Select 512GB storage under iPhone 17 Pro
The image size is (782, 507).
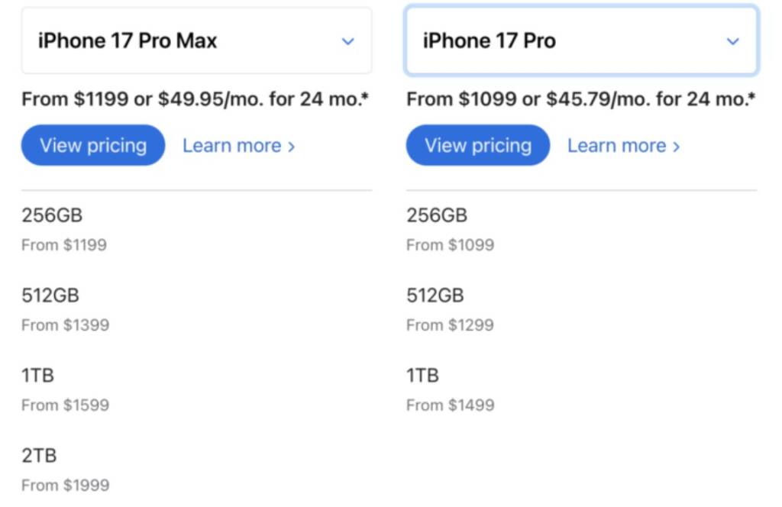point(435,295)
